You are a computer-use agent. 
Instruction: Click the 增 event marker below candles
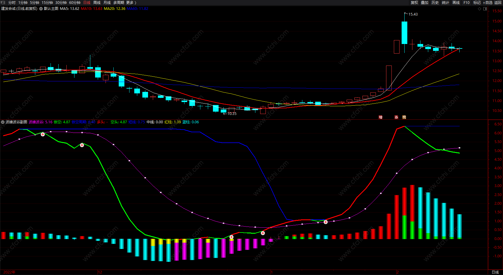pyautogui.click(x=380, y=117)
